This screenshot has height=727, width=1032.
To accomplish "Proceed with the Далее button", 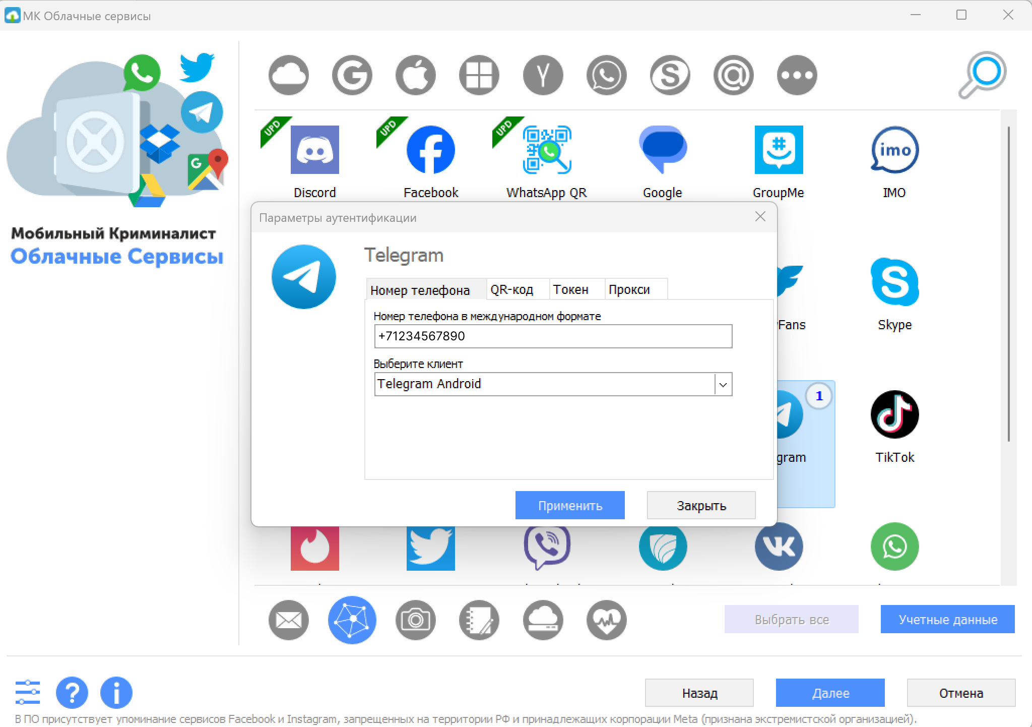I will tap(830, 693).
